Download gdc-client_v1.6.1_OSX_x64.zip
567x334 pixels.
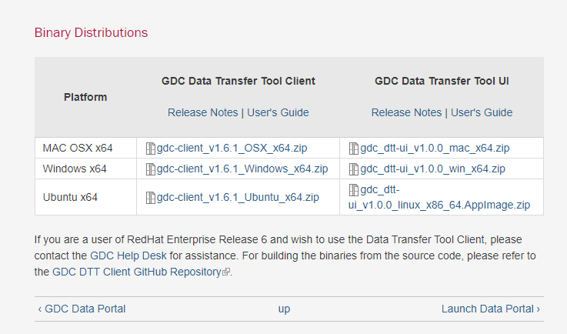(x=232, y=148)
